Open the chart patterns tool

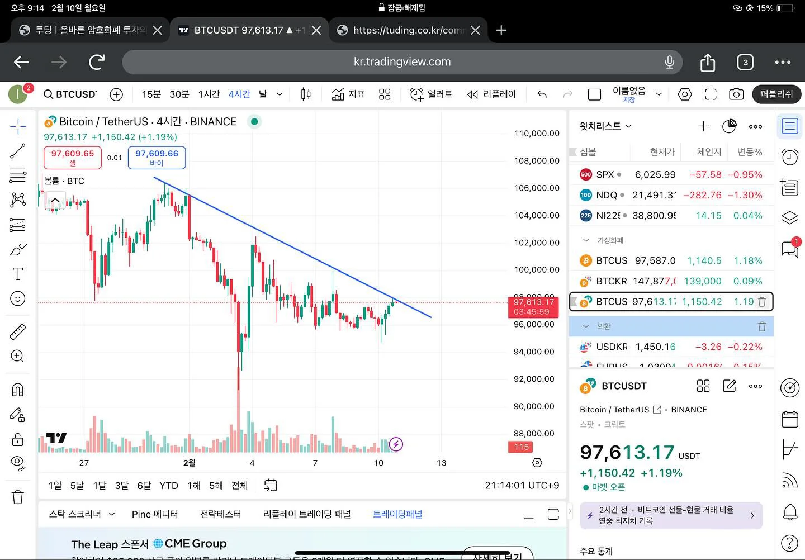(x=18, y=200)
